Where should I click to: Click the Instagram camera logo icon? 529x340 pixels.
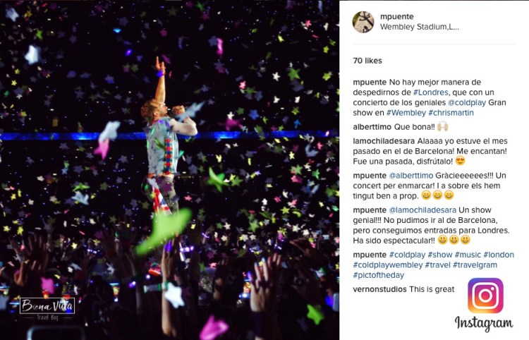pyautogui.click(x=485, y=296)
